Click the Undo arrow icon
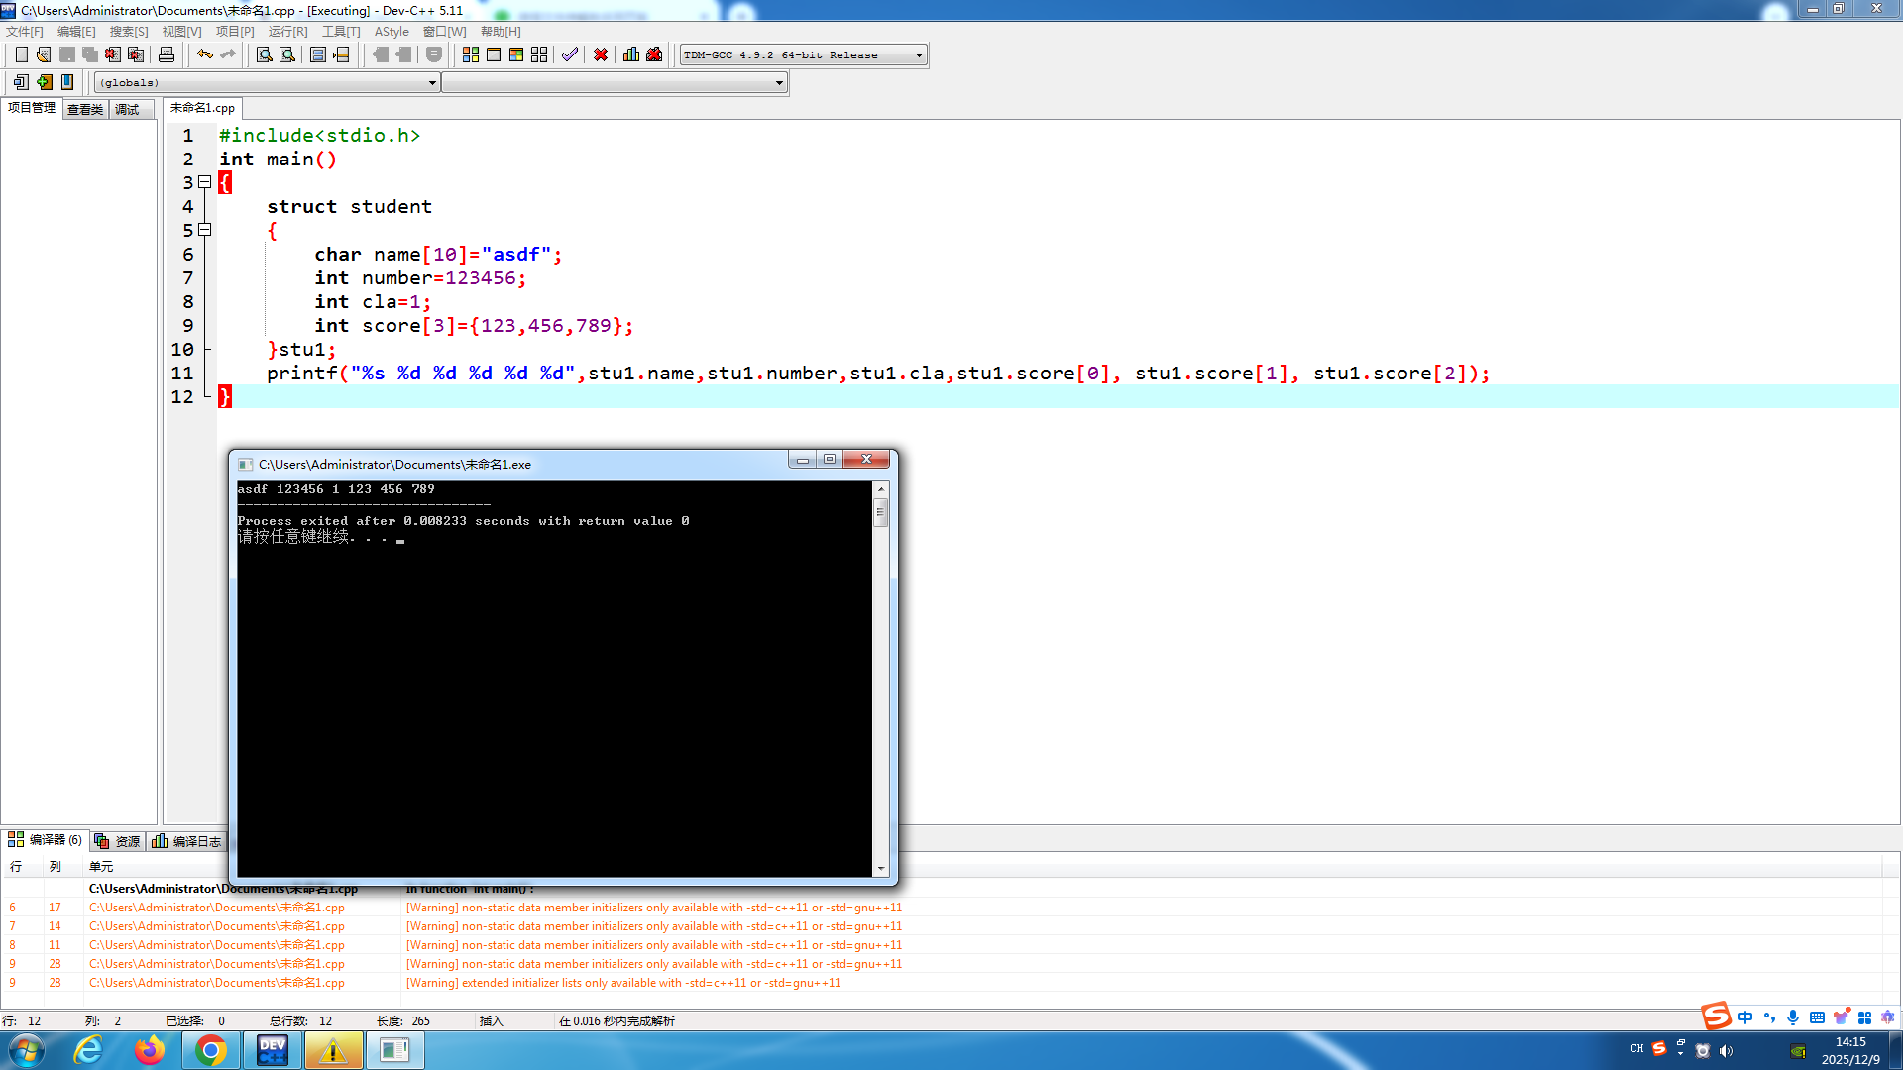The height and width of the screenshot is (1070, 1903). (204, 54)
